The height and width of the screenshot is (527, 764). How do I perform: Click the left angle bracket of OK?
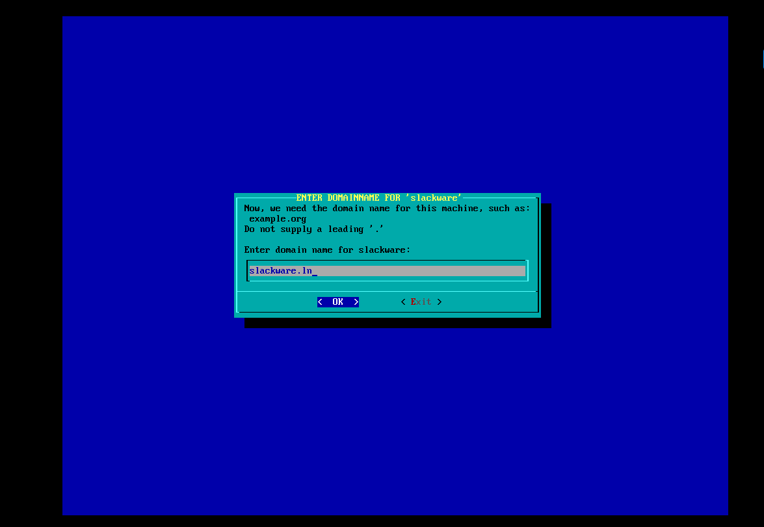[x=320, y=302]
